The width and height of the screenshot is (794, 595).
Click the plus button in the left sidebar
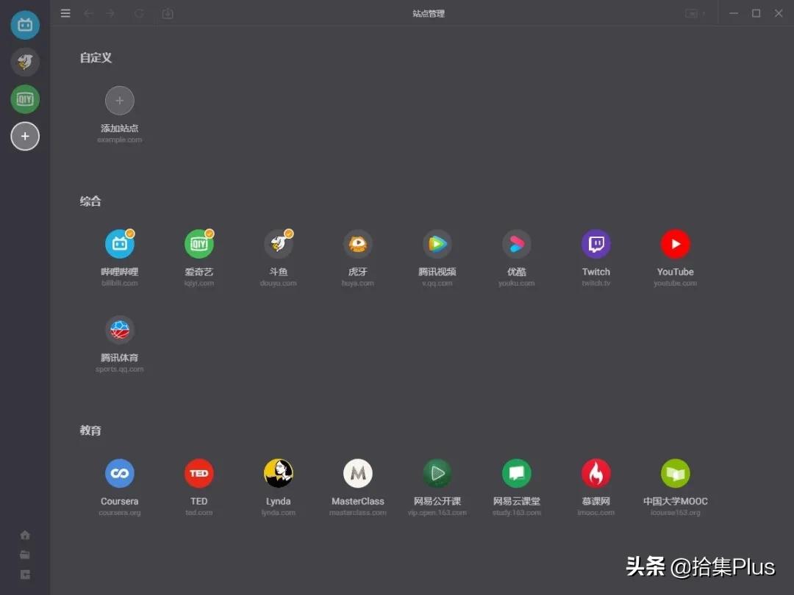point(25,136)
